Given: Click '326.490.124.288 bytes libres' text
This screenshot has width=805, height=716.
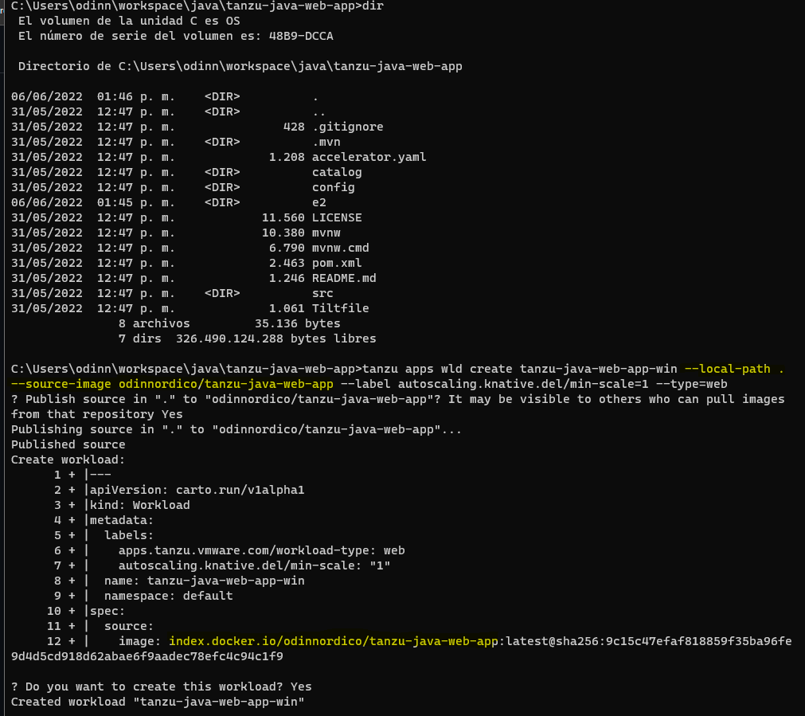Looking at the screenshot, I should [276, 338].
